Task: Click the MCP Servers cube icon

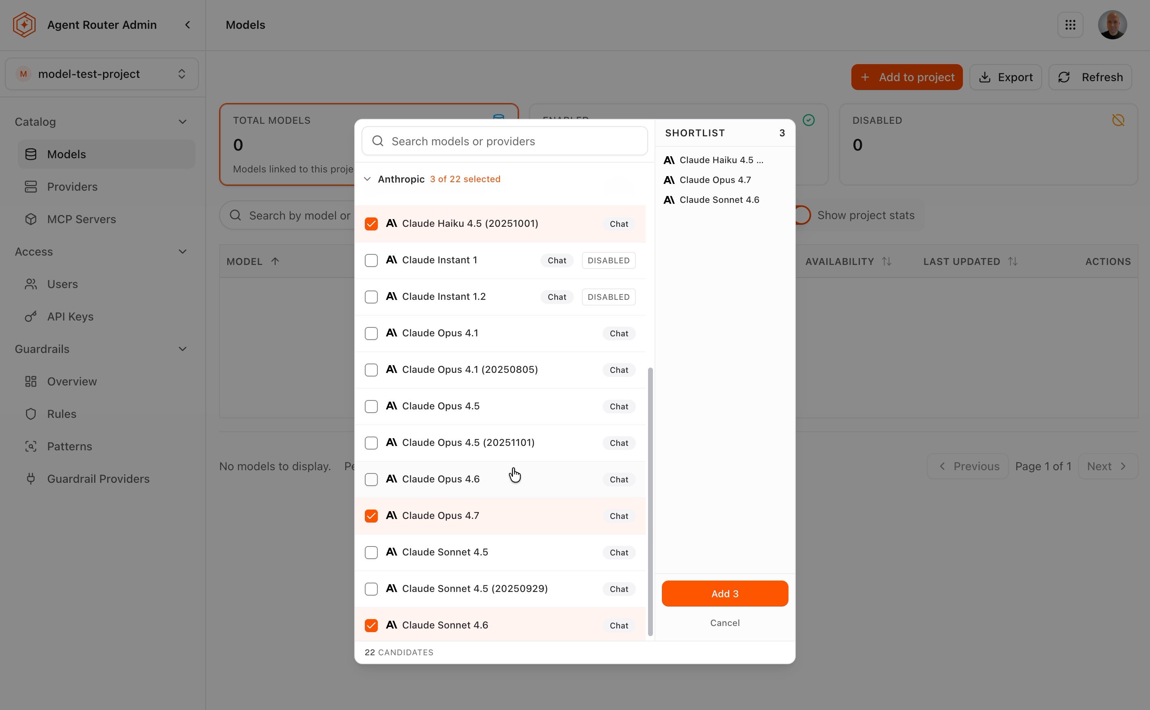Action: pos(31,219)
